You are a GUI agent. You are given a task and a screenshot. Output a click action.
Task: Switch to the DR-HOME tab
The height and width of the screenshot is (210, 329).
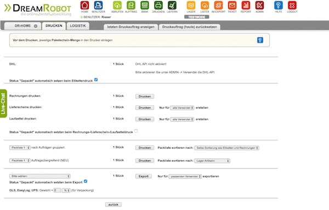click(x=22, y=26)
